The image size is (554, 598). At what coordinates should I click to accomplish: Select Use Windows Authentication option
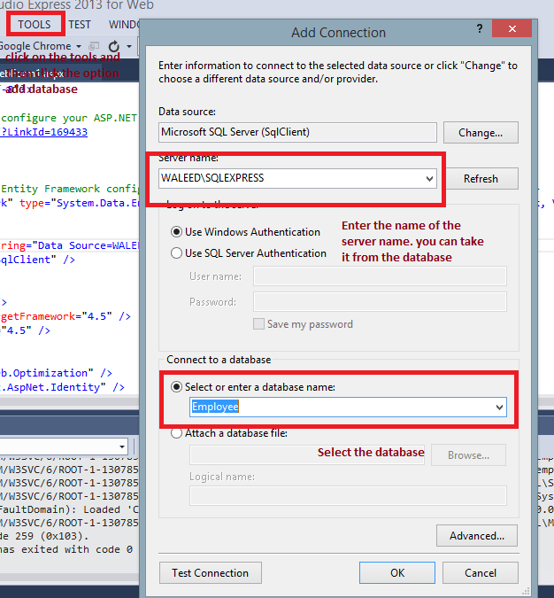178,232
